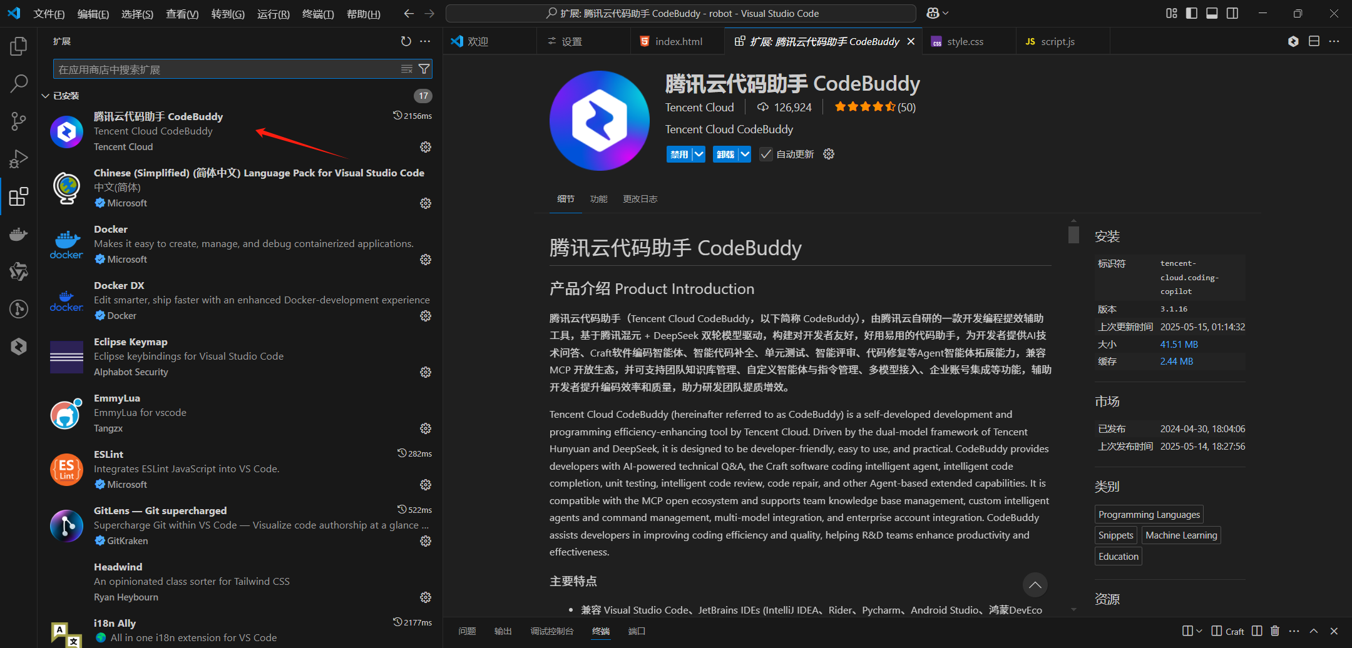The width and height of the screenshot is (1352, 648).
Task: Open terminal panel more actions ellipsis
Action: tap(1294, 630)
